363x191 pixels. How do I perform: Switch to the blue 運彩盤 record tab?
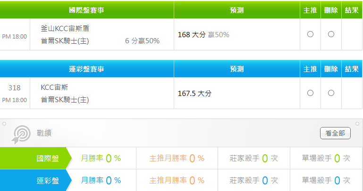(48, 180)
